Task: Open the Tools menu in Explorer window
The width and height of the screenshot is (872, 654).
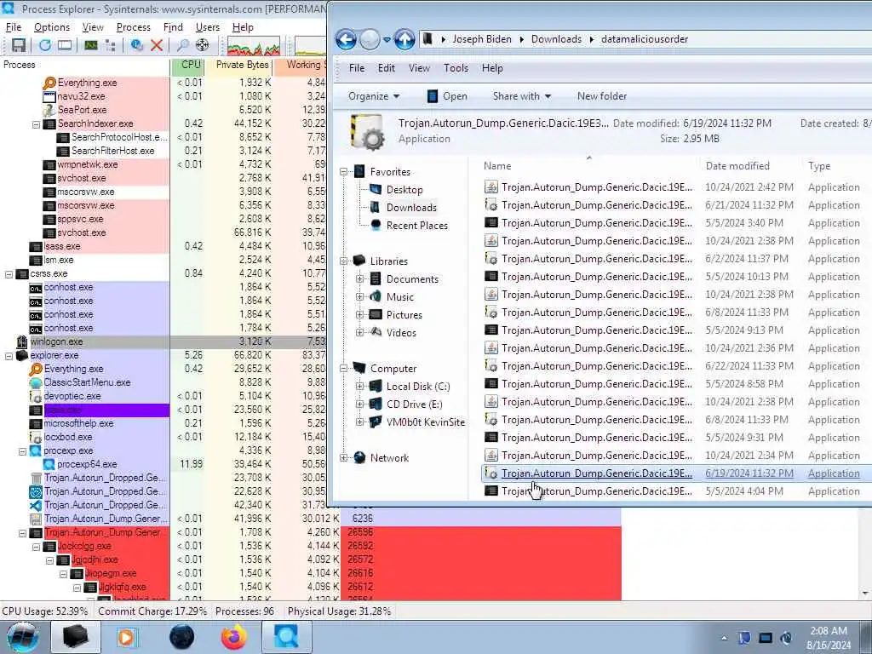Action: [x=456, y=68]
